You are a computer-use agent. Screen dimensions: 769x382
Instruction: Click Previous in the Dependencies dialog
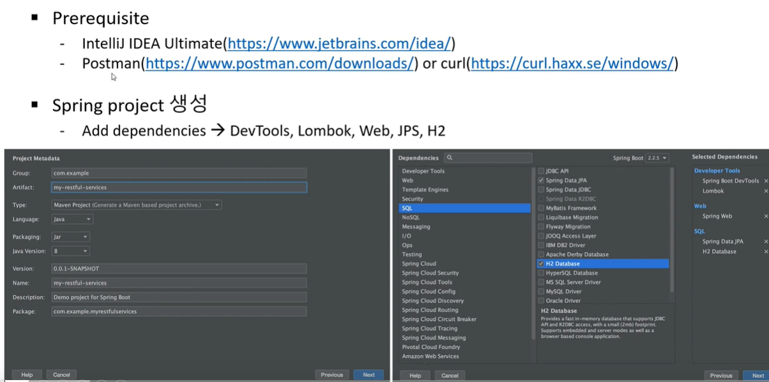click(x=721, y=376)
